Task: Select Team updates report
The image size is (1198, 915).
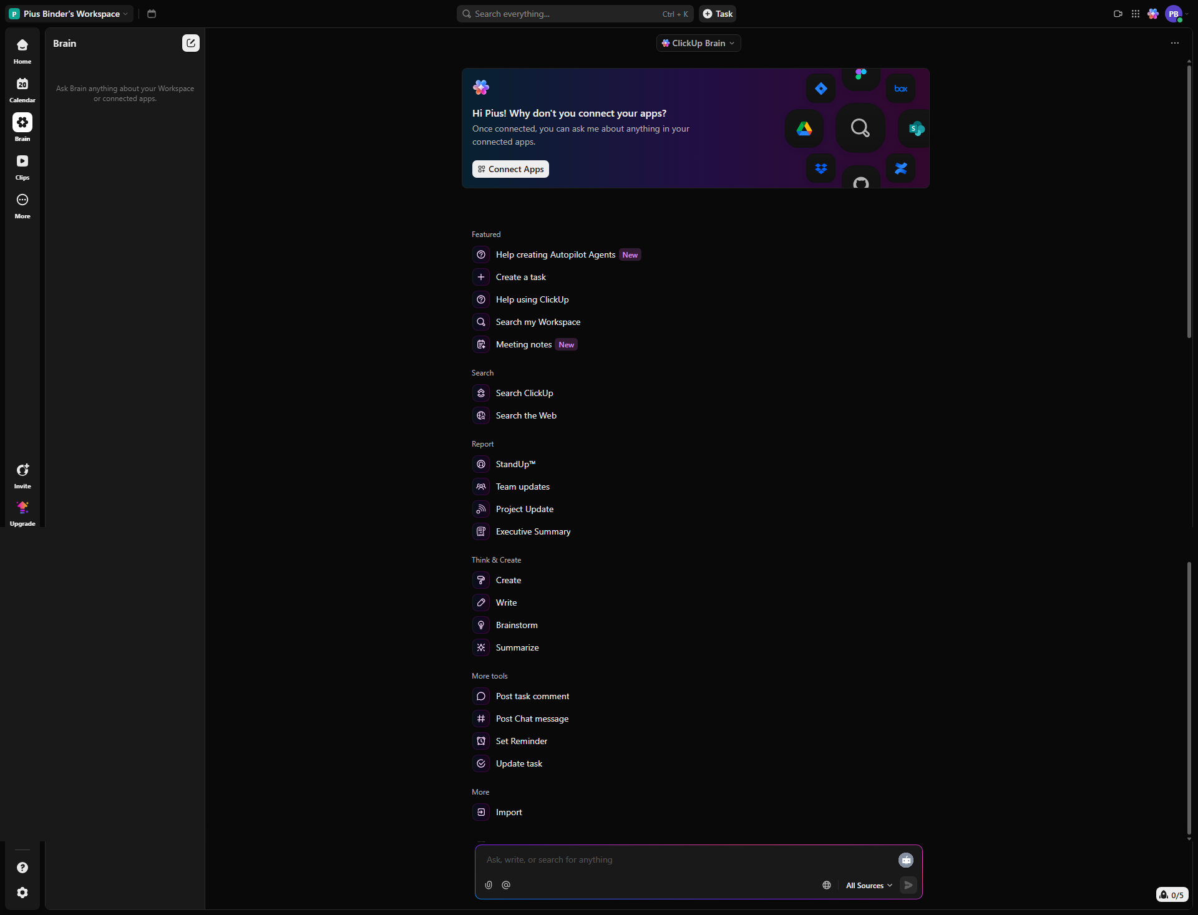Action: tap(511, 487)
